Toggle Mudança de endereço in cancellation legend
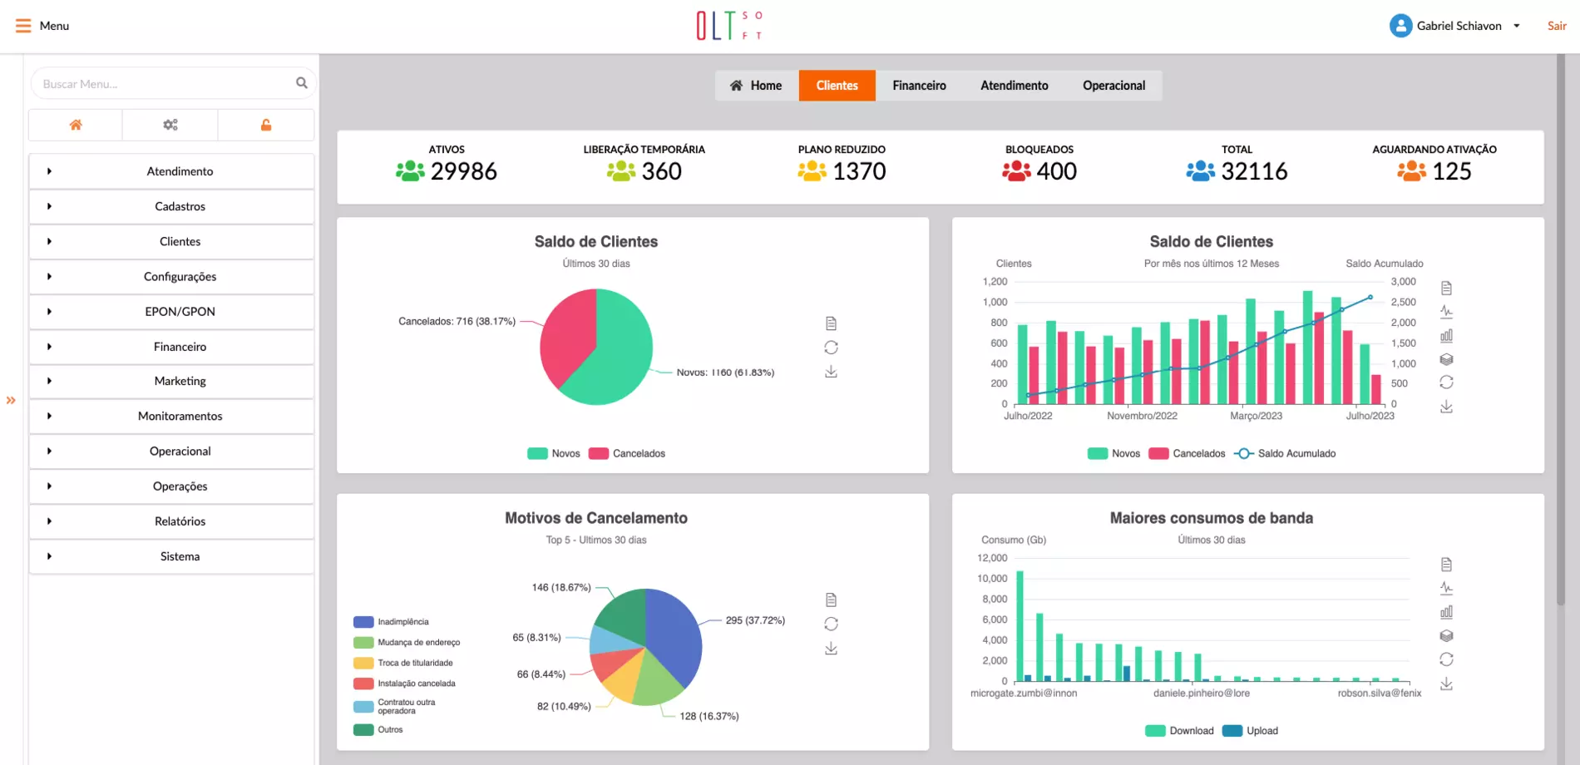The height and width of the screenshot is (765, 1580). pyautogui.click(x=407, y=643)
